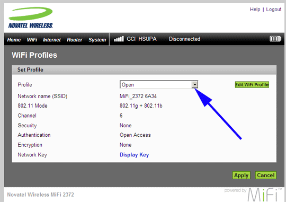Click the Encryption value None
Viewport: 286px width, 202px height.
(126, 145)
